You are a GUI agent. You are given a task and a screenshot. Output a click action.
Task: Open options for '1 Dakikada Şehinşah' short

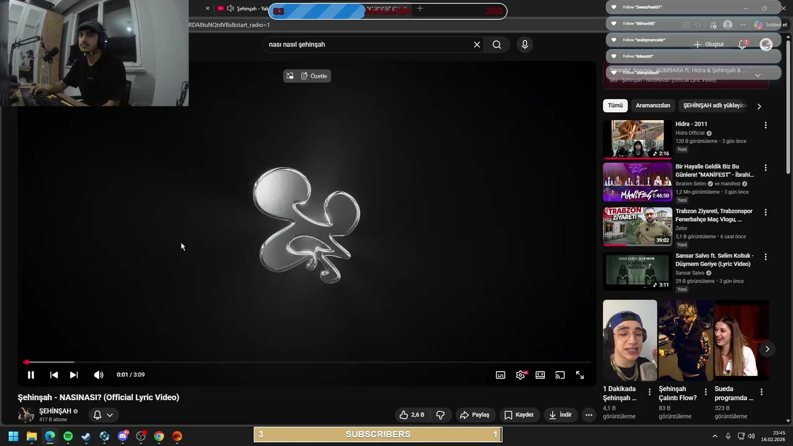[649, 392]
